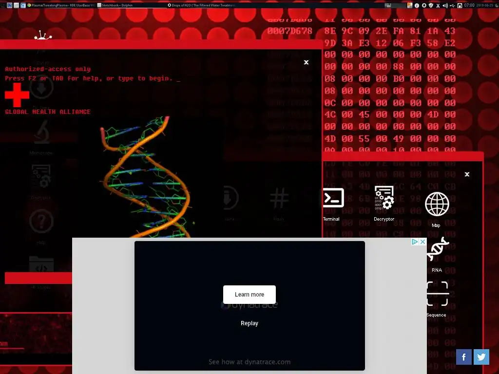Replay the dynatrace ad video

pos(249,323)
